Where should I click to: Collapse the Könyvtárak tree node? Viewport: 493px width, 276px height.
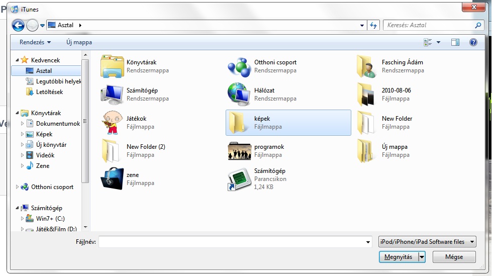pos(17,113)
